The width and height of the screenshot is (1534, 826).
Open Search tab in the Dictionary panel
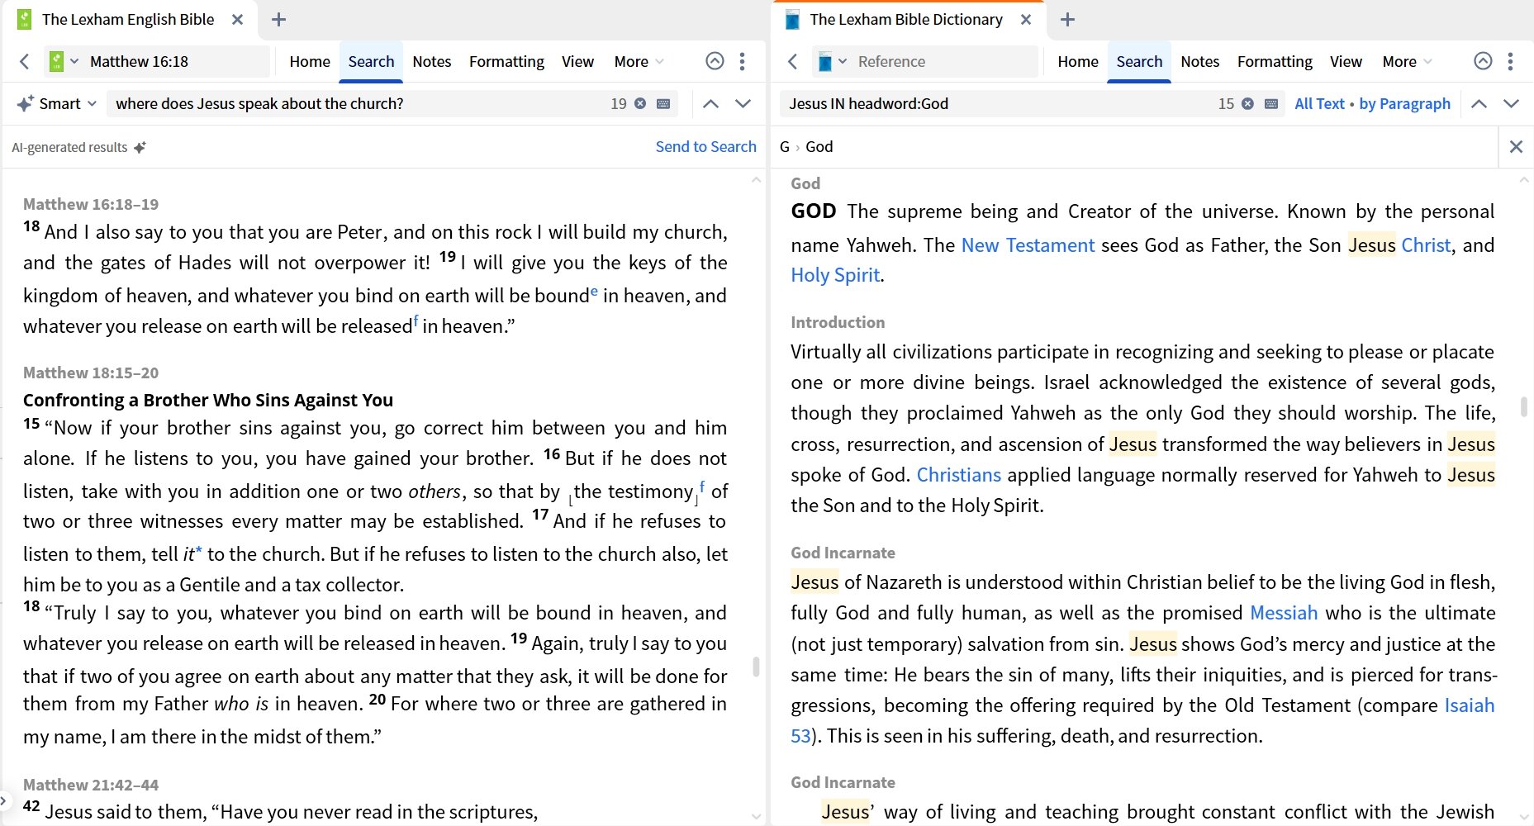[x=1139, y=61]
